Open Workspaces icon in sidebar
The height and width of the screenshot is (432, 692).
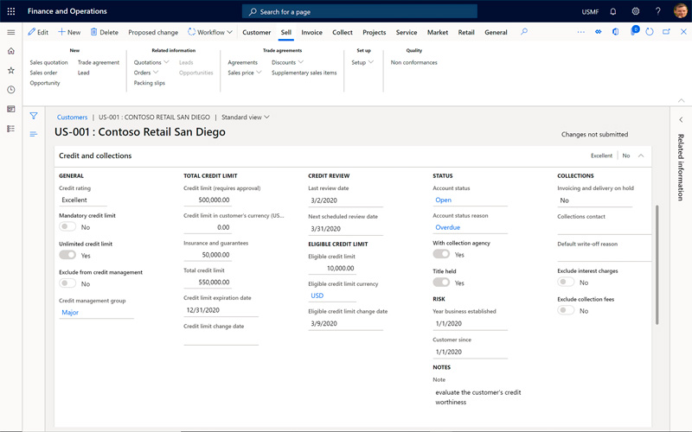tap(11, 109)
